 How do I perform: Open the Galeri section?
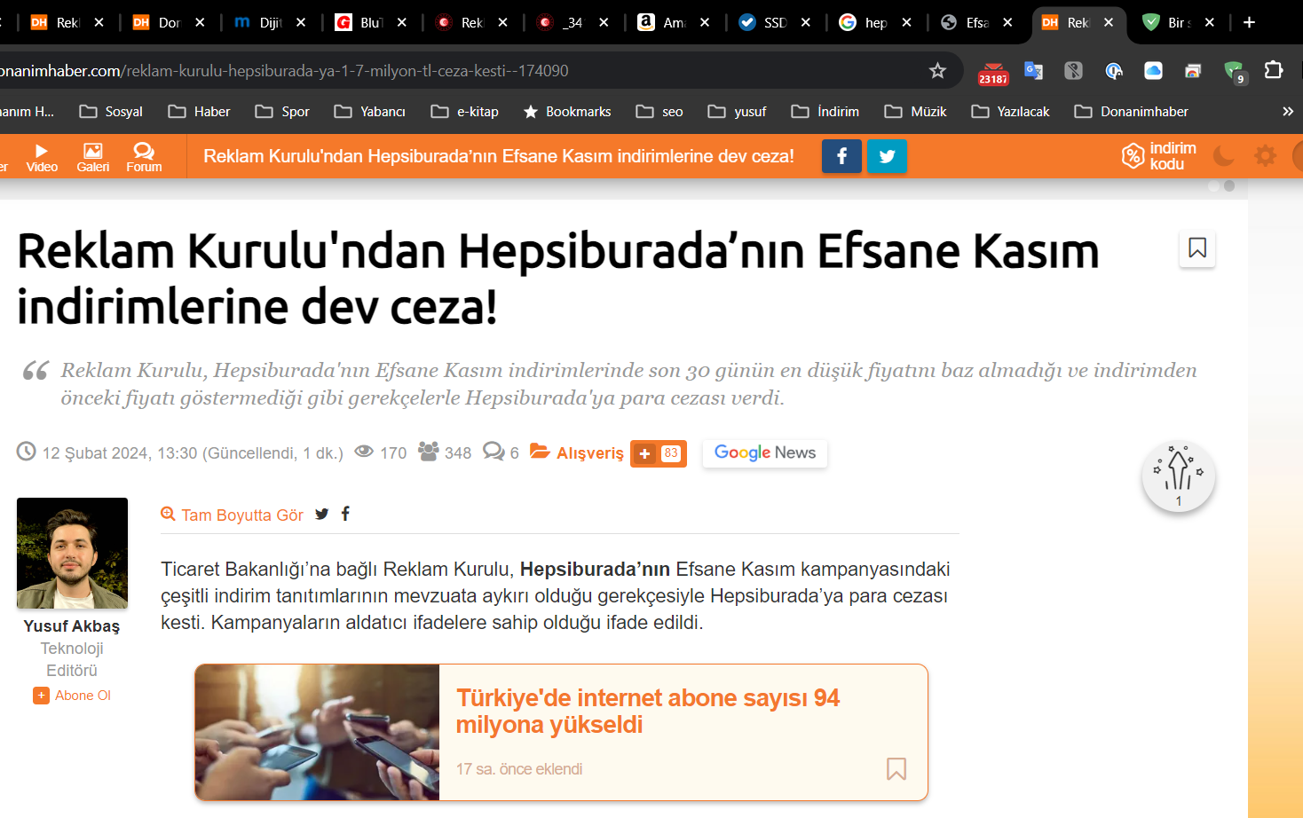pyautogui.click(x=92, y=157)
